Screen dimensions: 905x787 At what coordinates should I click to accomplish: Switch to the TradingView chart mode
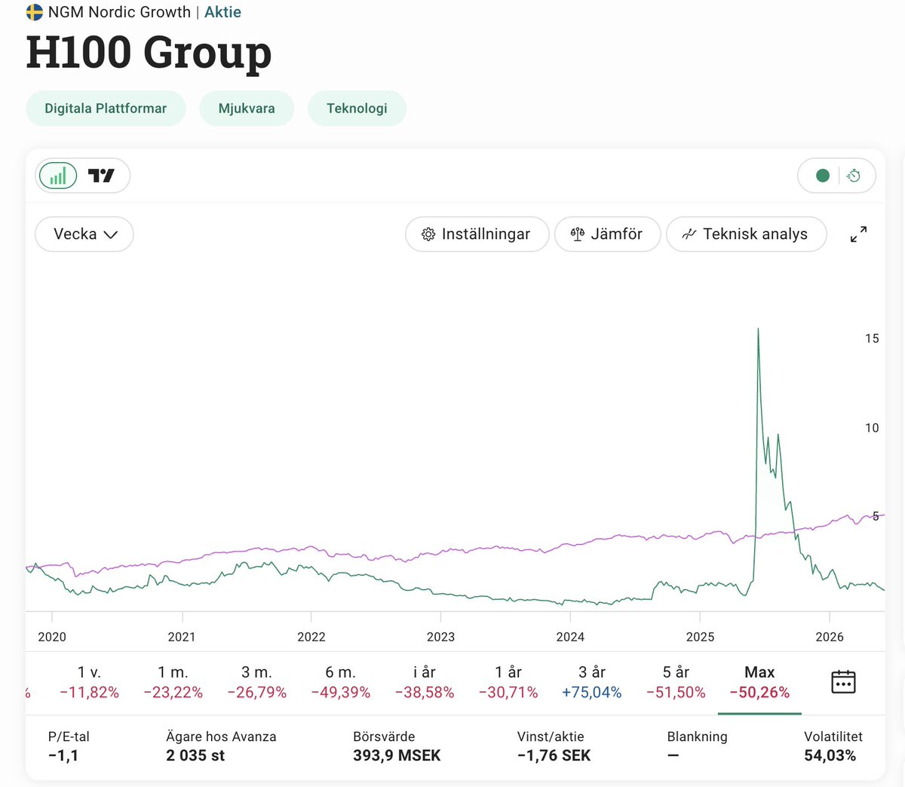pos(101,176)
